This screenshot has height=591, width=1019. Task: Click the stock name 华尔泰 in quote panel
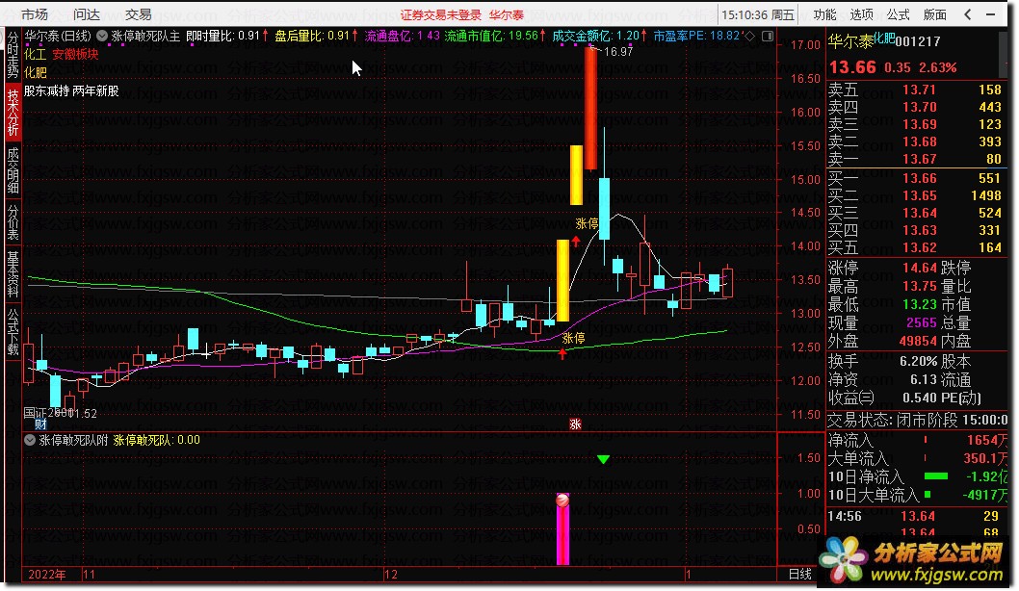click(850, 42)
